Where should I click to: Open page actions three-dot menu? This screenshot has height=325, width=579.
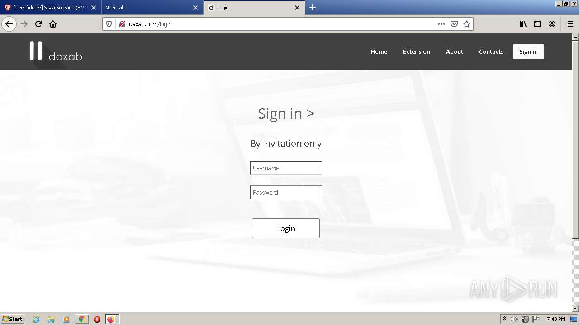441,24
